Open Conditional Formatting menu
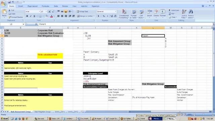215x121 pixels. (x=124, y=14)
